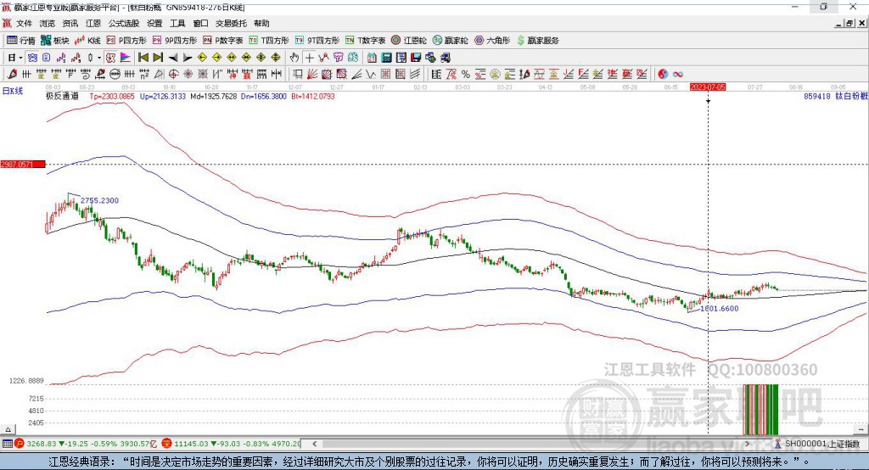Restore the inner document window
869x470 pixels.
(849, 23)
